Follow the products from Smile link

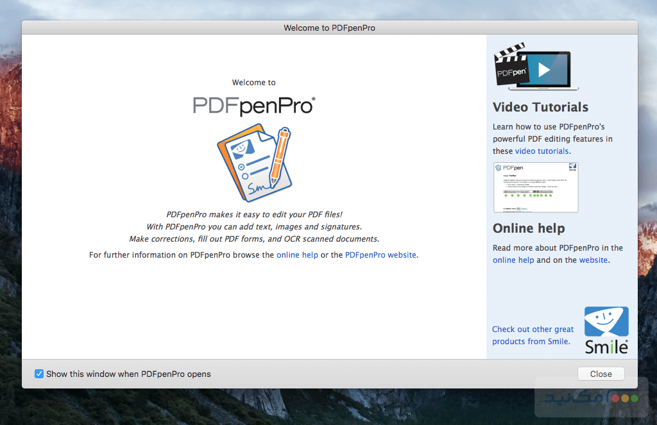(x=532, y=335)
